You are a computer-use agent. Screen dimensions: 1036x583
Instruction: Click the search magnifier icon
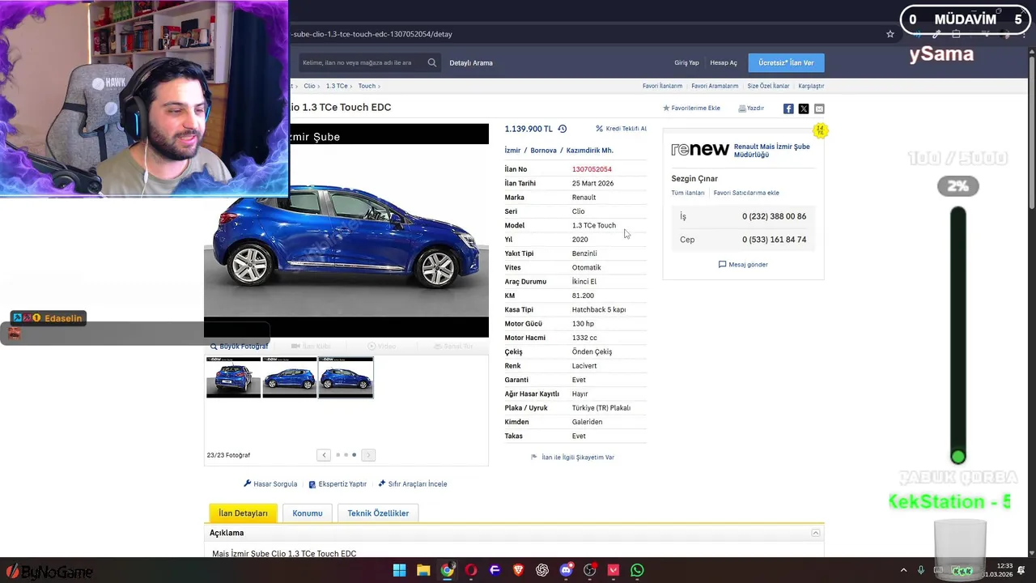(x=432, y=62)
